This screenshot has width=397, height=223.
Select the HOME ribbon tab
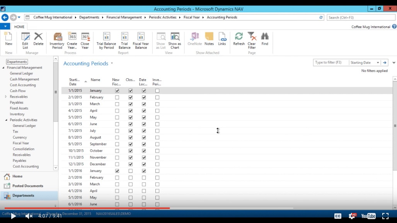click(x=19, y=27)
